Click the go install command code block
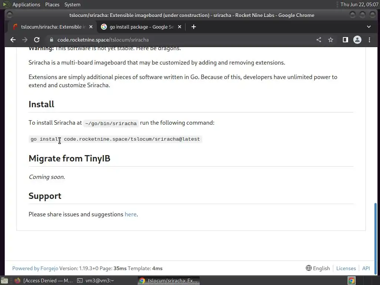380x285 pixels. 115,139
